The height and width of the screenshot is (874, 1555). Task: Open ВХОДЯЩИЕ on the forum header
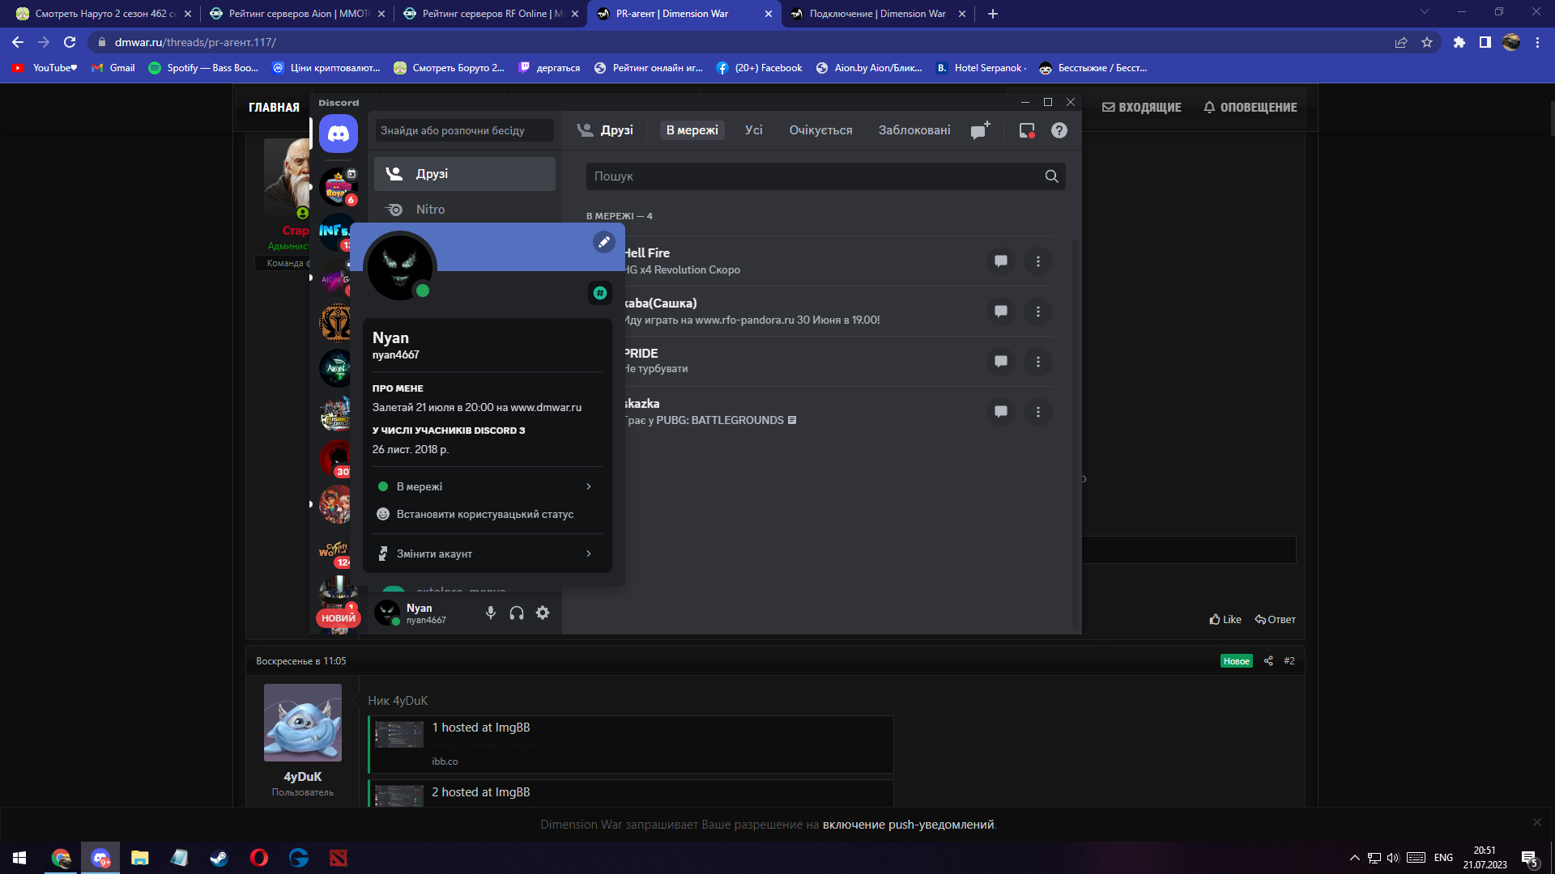[1142, 108]
